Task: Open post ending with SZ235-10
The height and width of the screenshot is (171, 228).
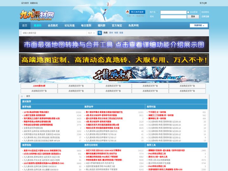Action: point(164,141)
